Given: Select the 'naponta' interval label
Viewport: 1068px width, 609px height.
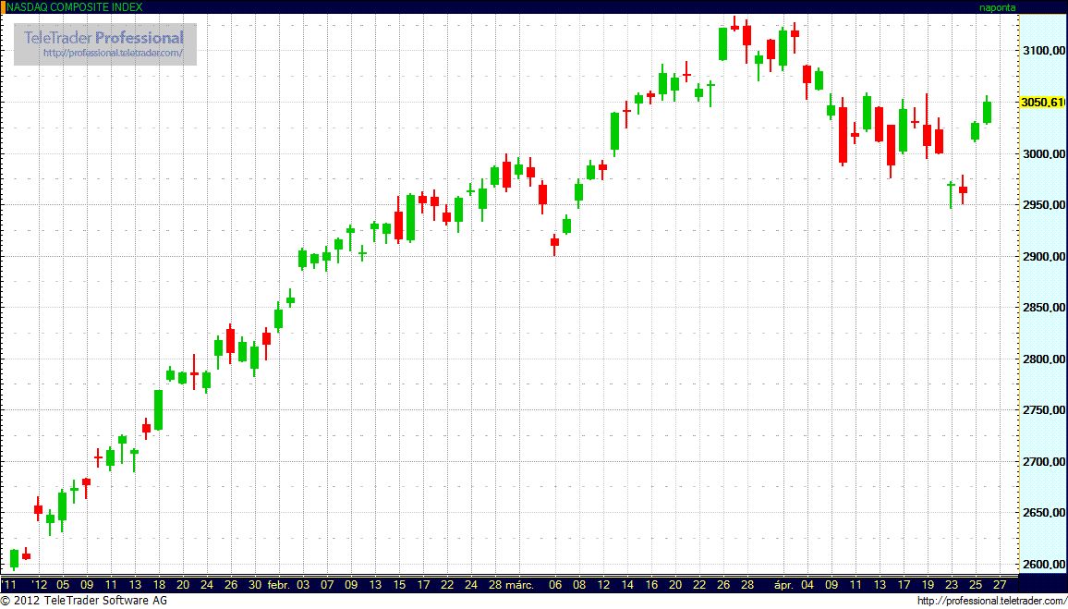Looking at the screenshot, I should point(997,7).
